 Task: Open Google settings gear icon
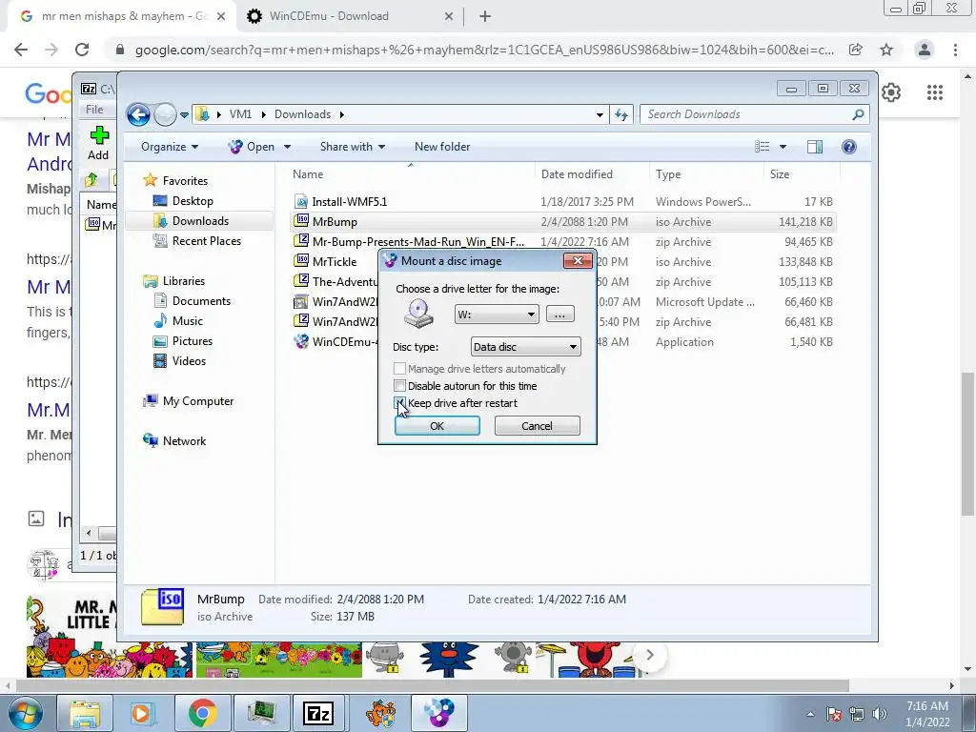[891, 92]
